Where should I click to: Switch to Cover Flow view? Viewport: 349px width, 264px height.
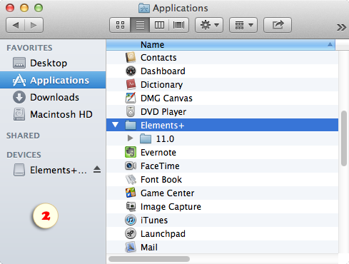(178, 25)
